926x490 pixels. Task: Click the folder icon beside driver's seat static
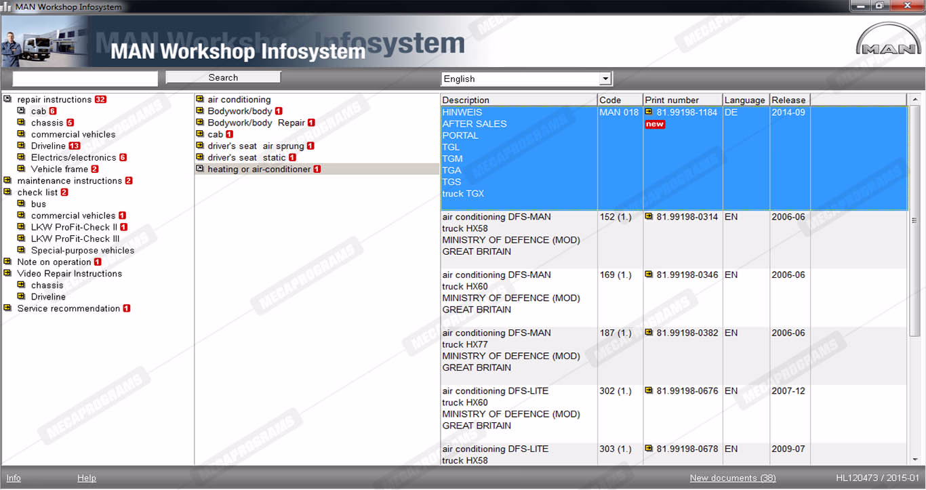[x=200, y=157]
